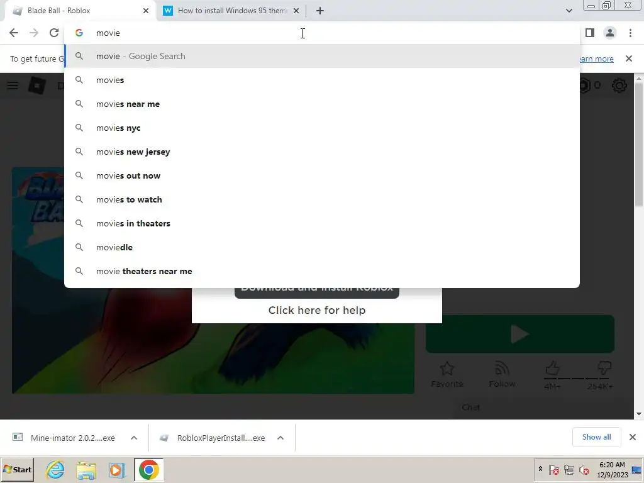Click Download and Install Roblox button

[x=317, y=290]
